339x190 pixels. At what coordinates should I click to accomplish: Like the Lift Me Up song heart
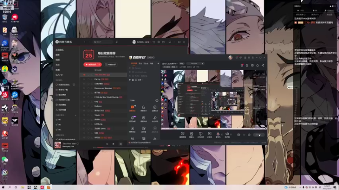88,124
